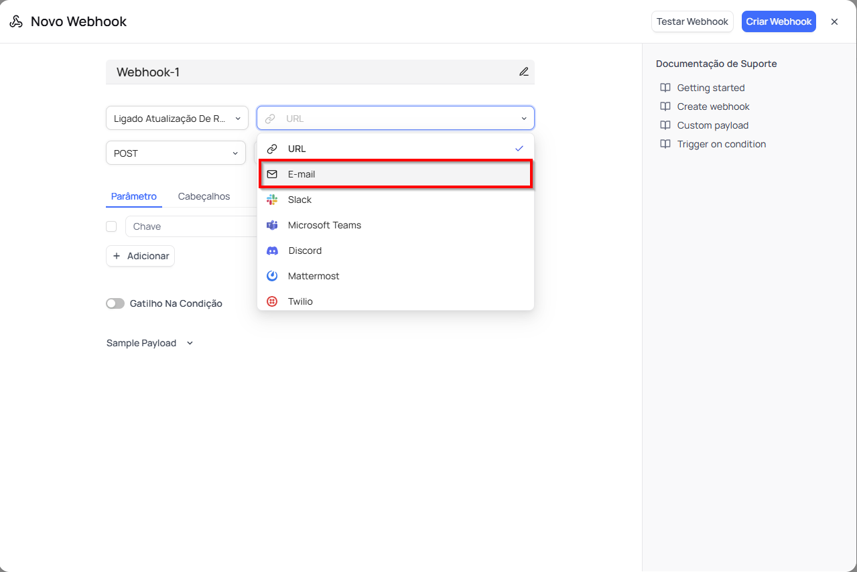This screenshot has height=572, width=857.
Task: Select the Parâmetro tab
Action: click(x=134, y=196)
